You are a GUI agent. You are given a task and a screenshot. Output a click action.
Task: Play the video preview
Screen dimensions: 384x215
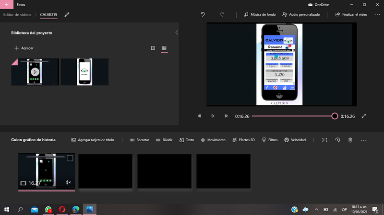(213, 116)
